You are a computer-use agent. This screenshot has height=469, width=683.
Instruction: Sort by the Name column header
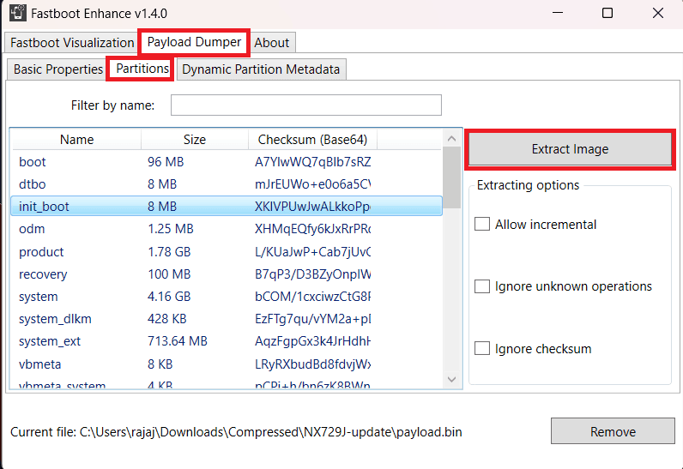[76, 139]
